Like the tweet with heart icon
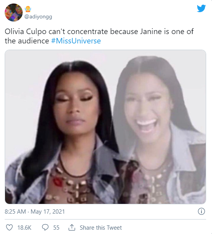This screenshot has height=234, width=212. point(9,227)
